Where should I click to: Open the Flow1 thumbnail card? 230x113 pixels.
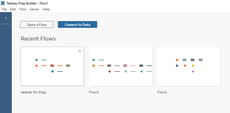[189, 66]
